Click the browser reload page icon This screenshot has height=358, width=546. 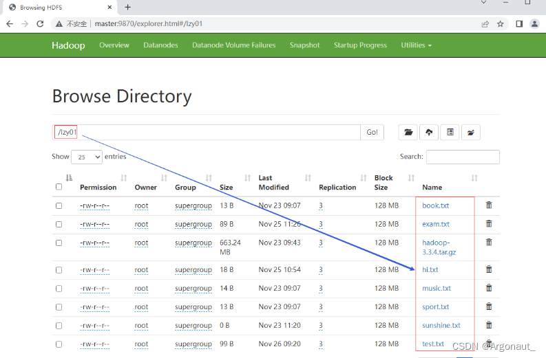40,23
